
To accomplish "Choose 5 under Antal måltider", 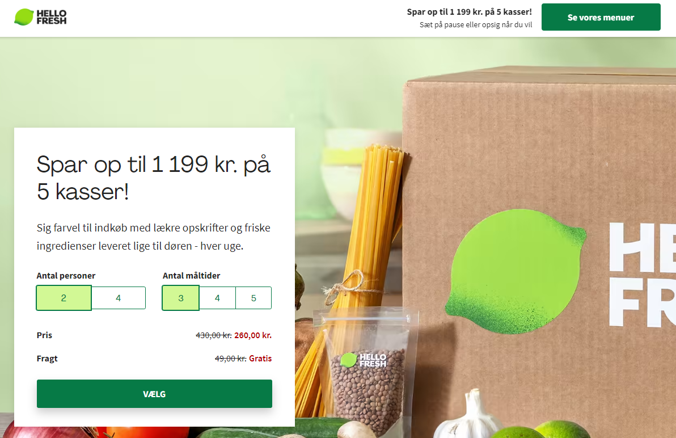I will (x=253, y=298).
